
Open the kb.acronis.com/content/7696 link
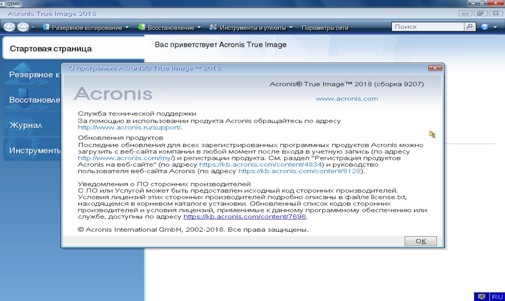245,217
